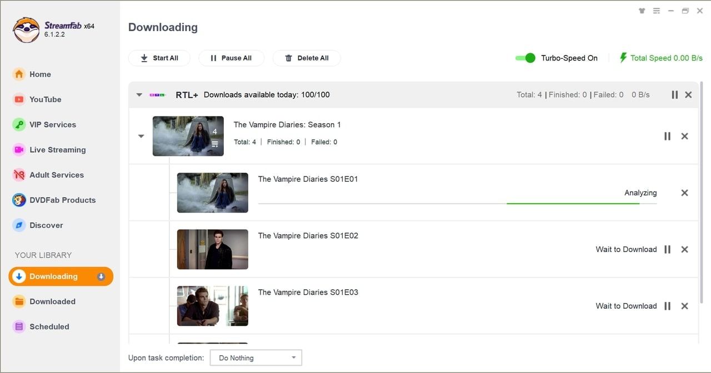Click 'Wait to Download' on S01E02
This screenshot has height=373, width=711.
point(627,249)
